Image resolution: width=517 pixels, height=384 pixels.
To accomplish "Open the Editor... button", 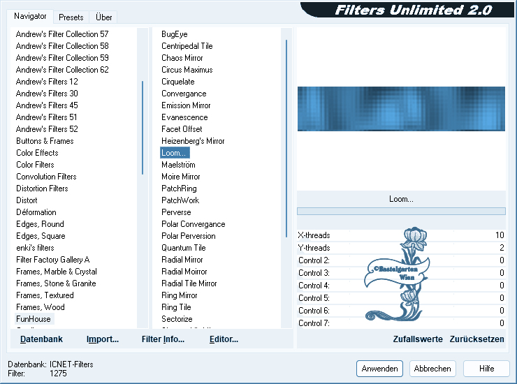I will (x=224, y=339).
